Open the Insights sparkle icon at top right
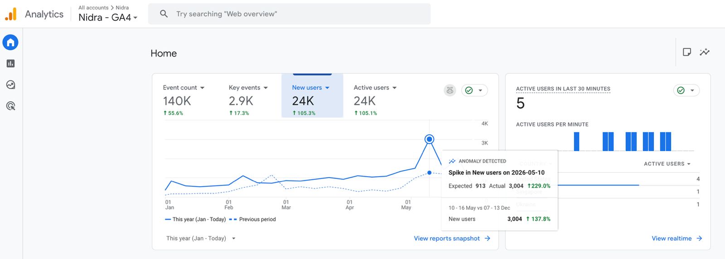 705,52
